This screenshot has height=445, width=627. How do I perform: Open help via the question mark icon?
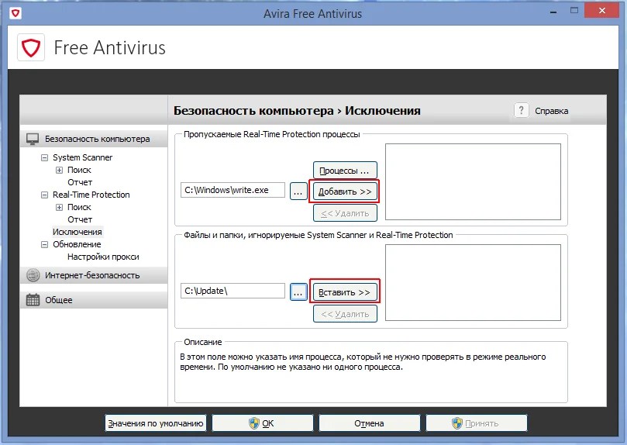522,110
